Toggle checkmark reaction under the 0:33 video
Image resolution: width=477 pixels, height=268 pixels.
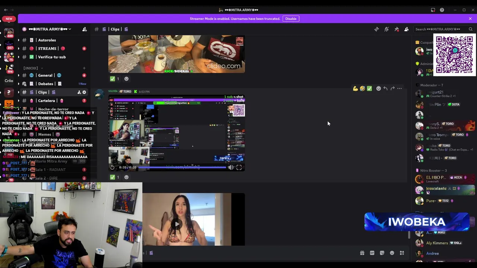click(114, 178)
